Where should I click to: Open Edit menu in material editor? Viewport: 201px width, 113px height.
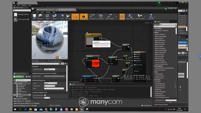tap(37, 12)
